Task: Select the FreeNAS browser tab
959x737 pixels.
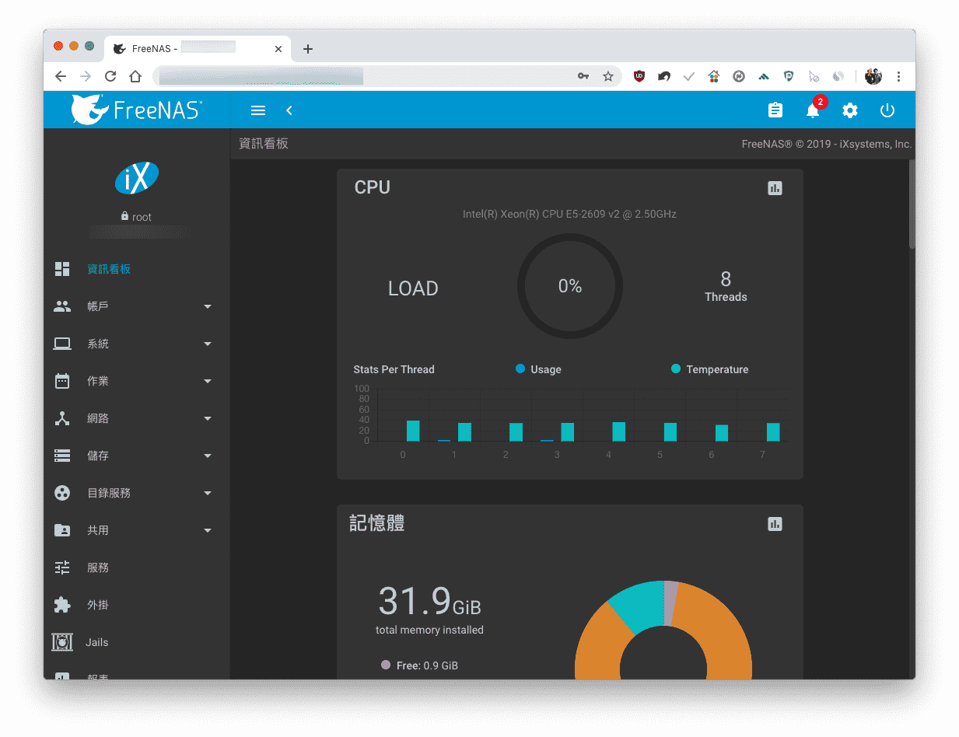Action: point(198,49)
